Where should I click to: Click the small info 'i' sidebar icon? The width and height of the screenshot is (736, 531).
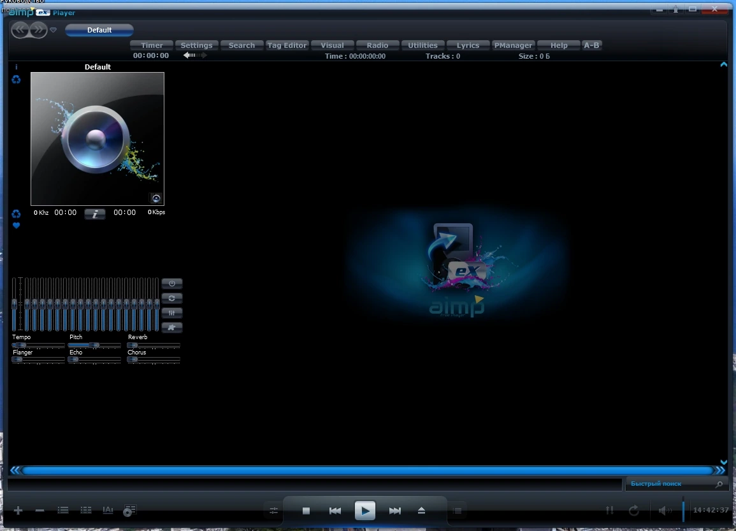17,67
